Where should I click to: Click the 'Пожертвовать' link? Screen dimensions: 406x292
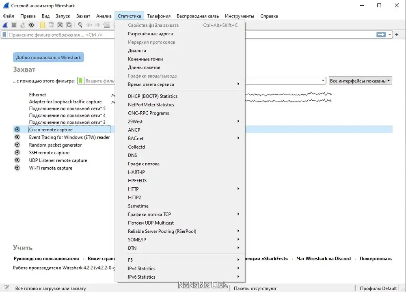coord(376,259)
